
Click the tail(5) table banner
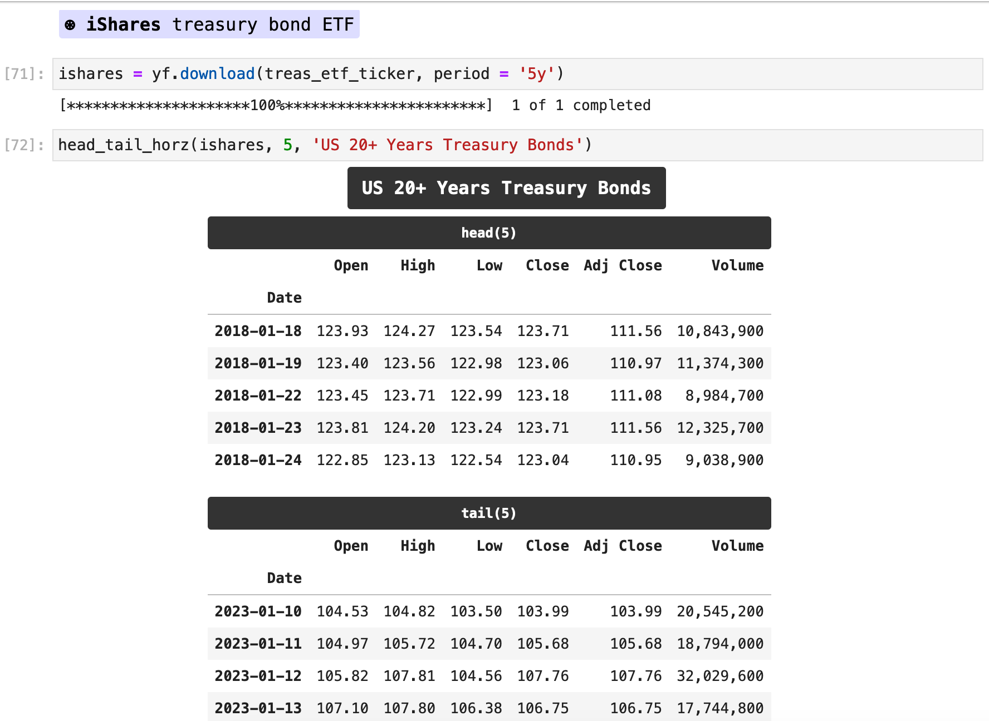pyautogui.click(x=489, y=513)
